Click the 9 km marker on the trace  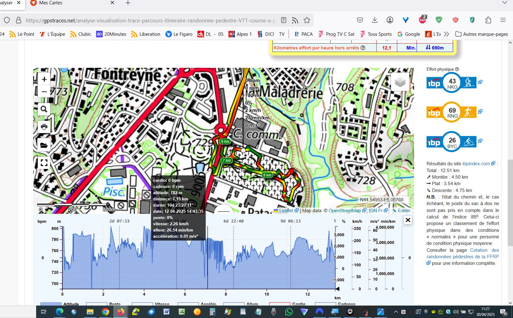pyautogui.click(x=225, y=142)
